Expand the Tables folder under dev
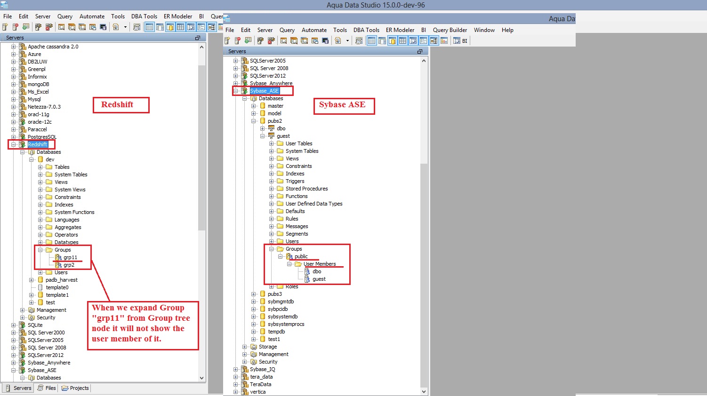 coord(40,167)
